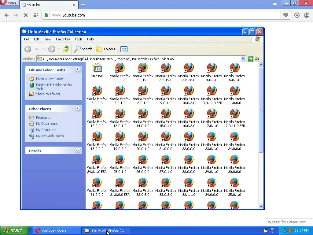Select Mozilla Firefox 20.0.1.0 shortcut
The height and width of the screenshot is (235, 313).
(x=143, y=141)
